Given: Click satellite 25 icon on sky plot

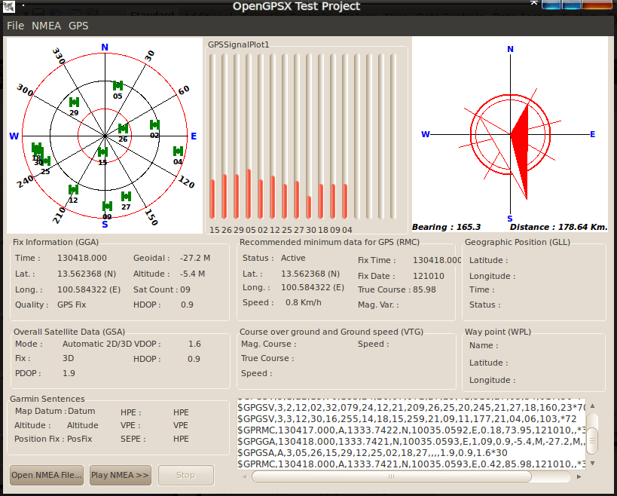Looking at the screenshot, I should click(47, 161).
